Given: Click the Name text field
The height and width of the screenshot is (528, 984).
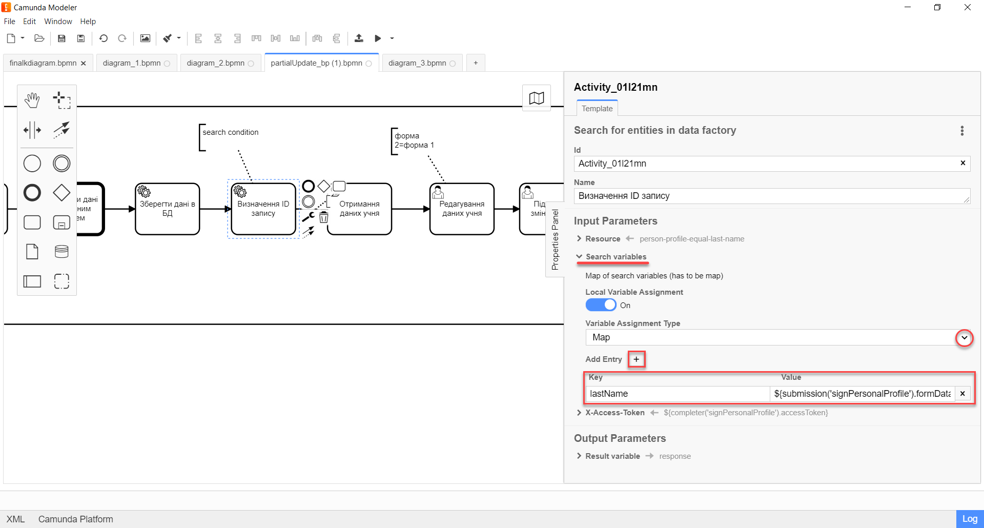Looking at the screenshot, I should [772, 196].
